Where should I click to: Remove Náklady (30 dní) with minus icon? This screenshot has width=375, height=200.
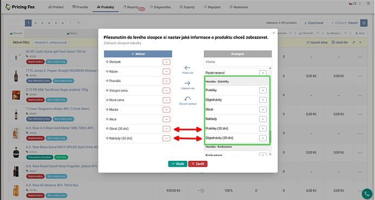tap(166, 138)
